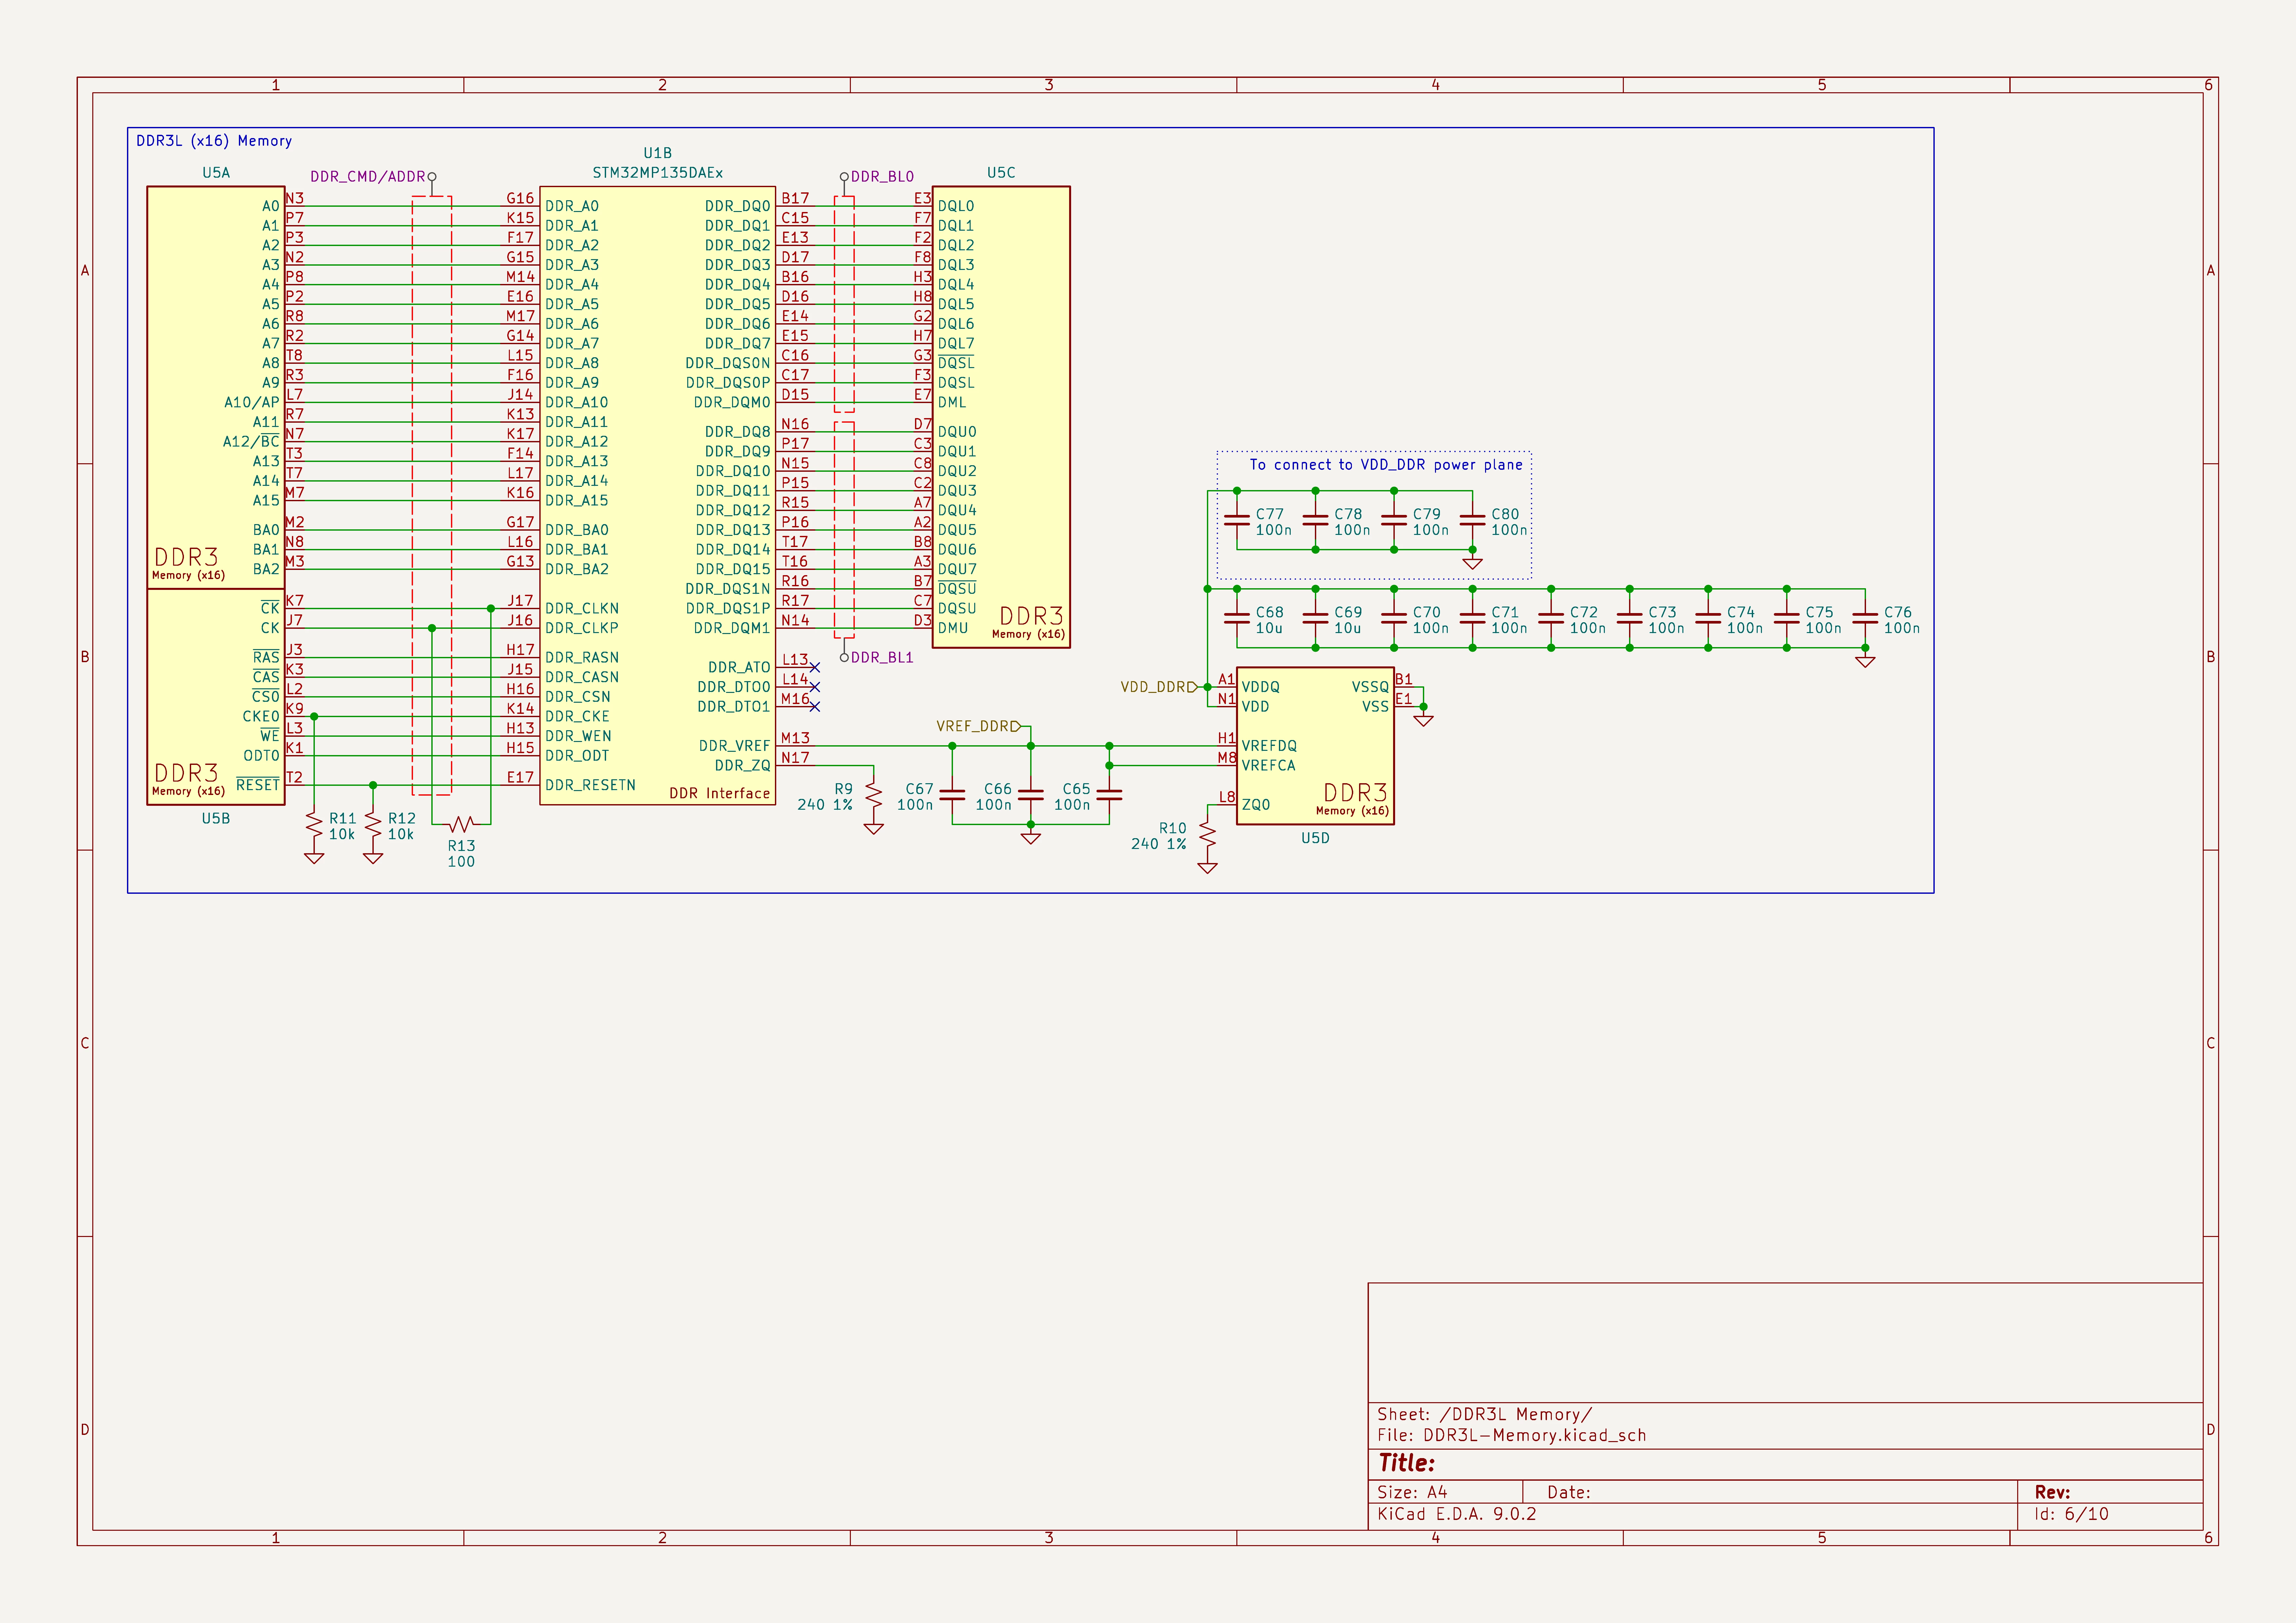Click the VREF_DDR hierarchical label

coord(979,726)
